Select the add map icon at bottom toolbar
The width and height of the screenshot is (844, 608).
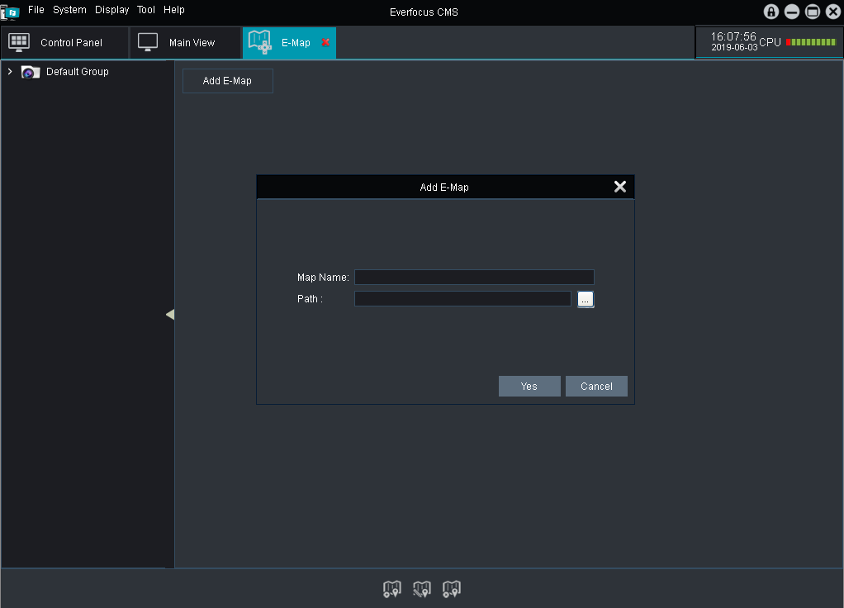[392, 589]
